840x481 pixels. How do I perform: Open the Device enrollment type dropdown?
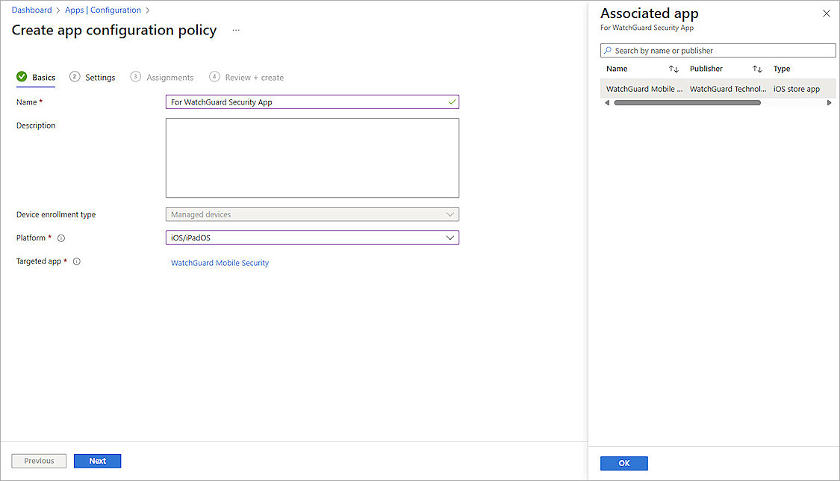(312, 214)
